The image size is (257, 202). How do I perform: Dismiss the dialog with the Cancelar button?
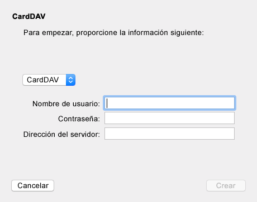coord(33,185)
